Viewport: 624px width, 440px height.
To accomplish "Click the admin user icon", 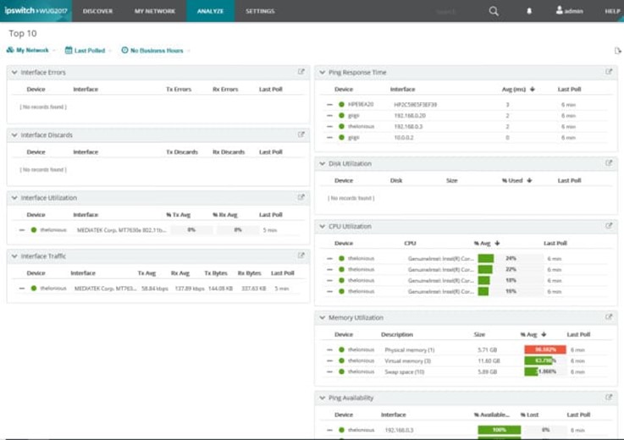I will [560, 11].
